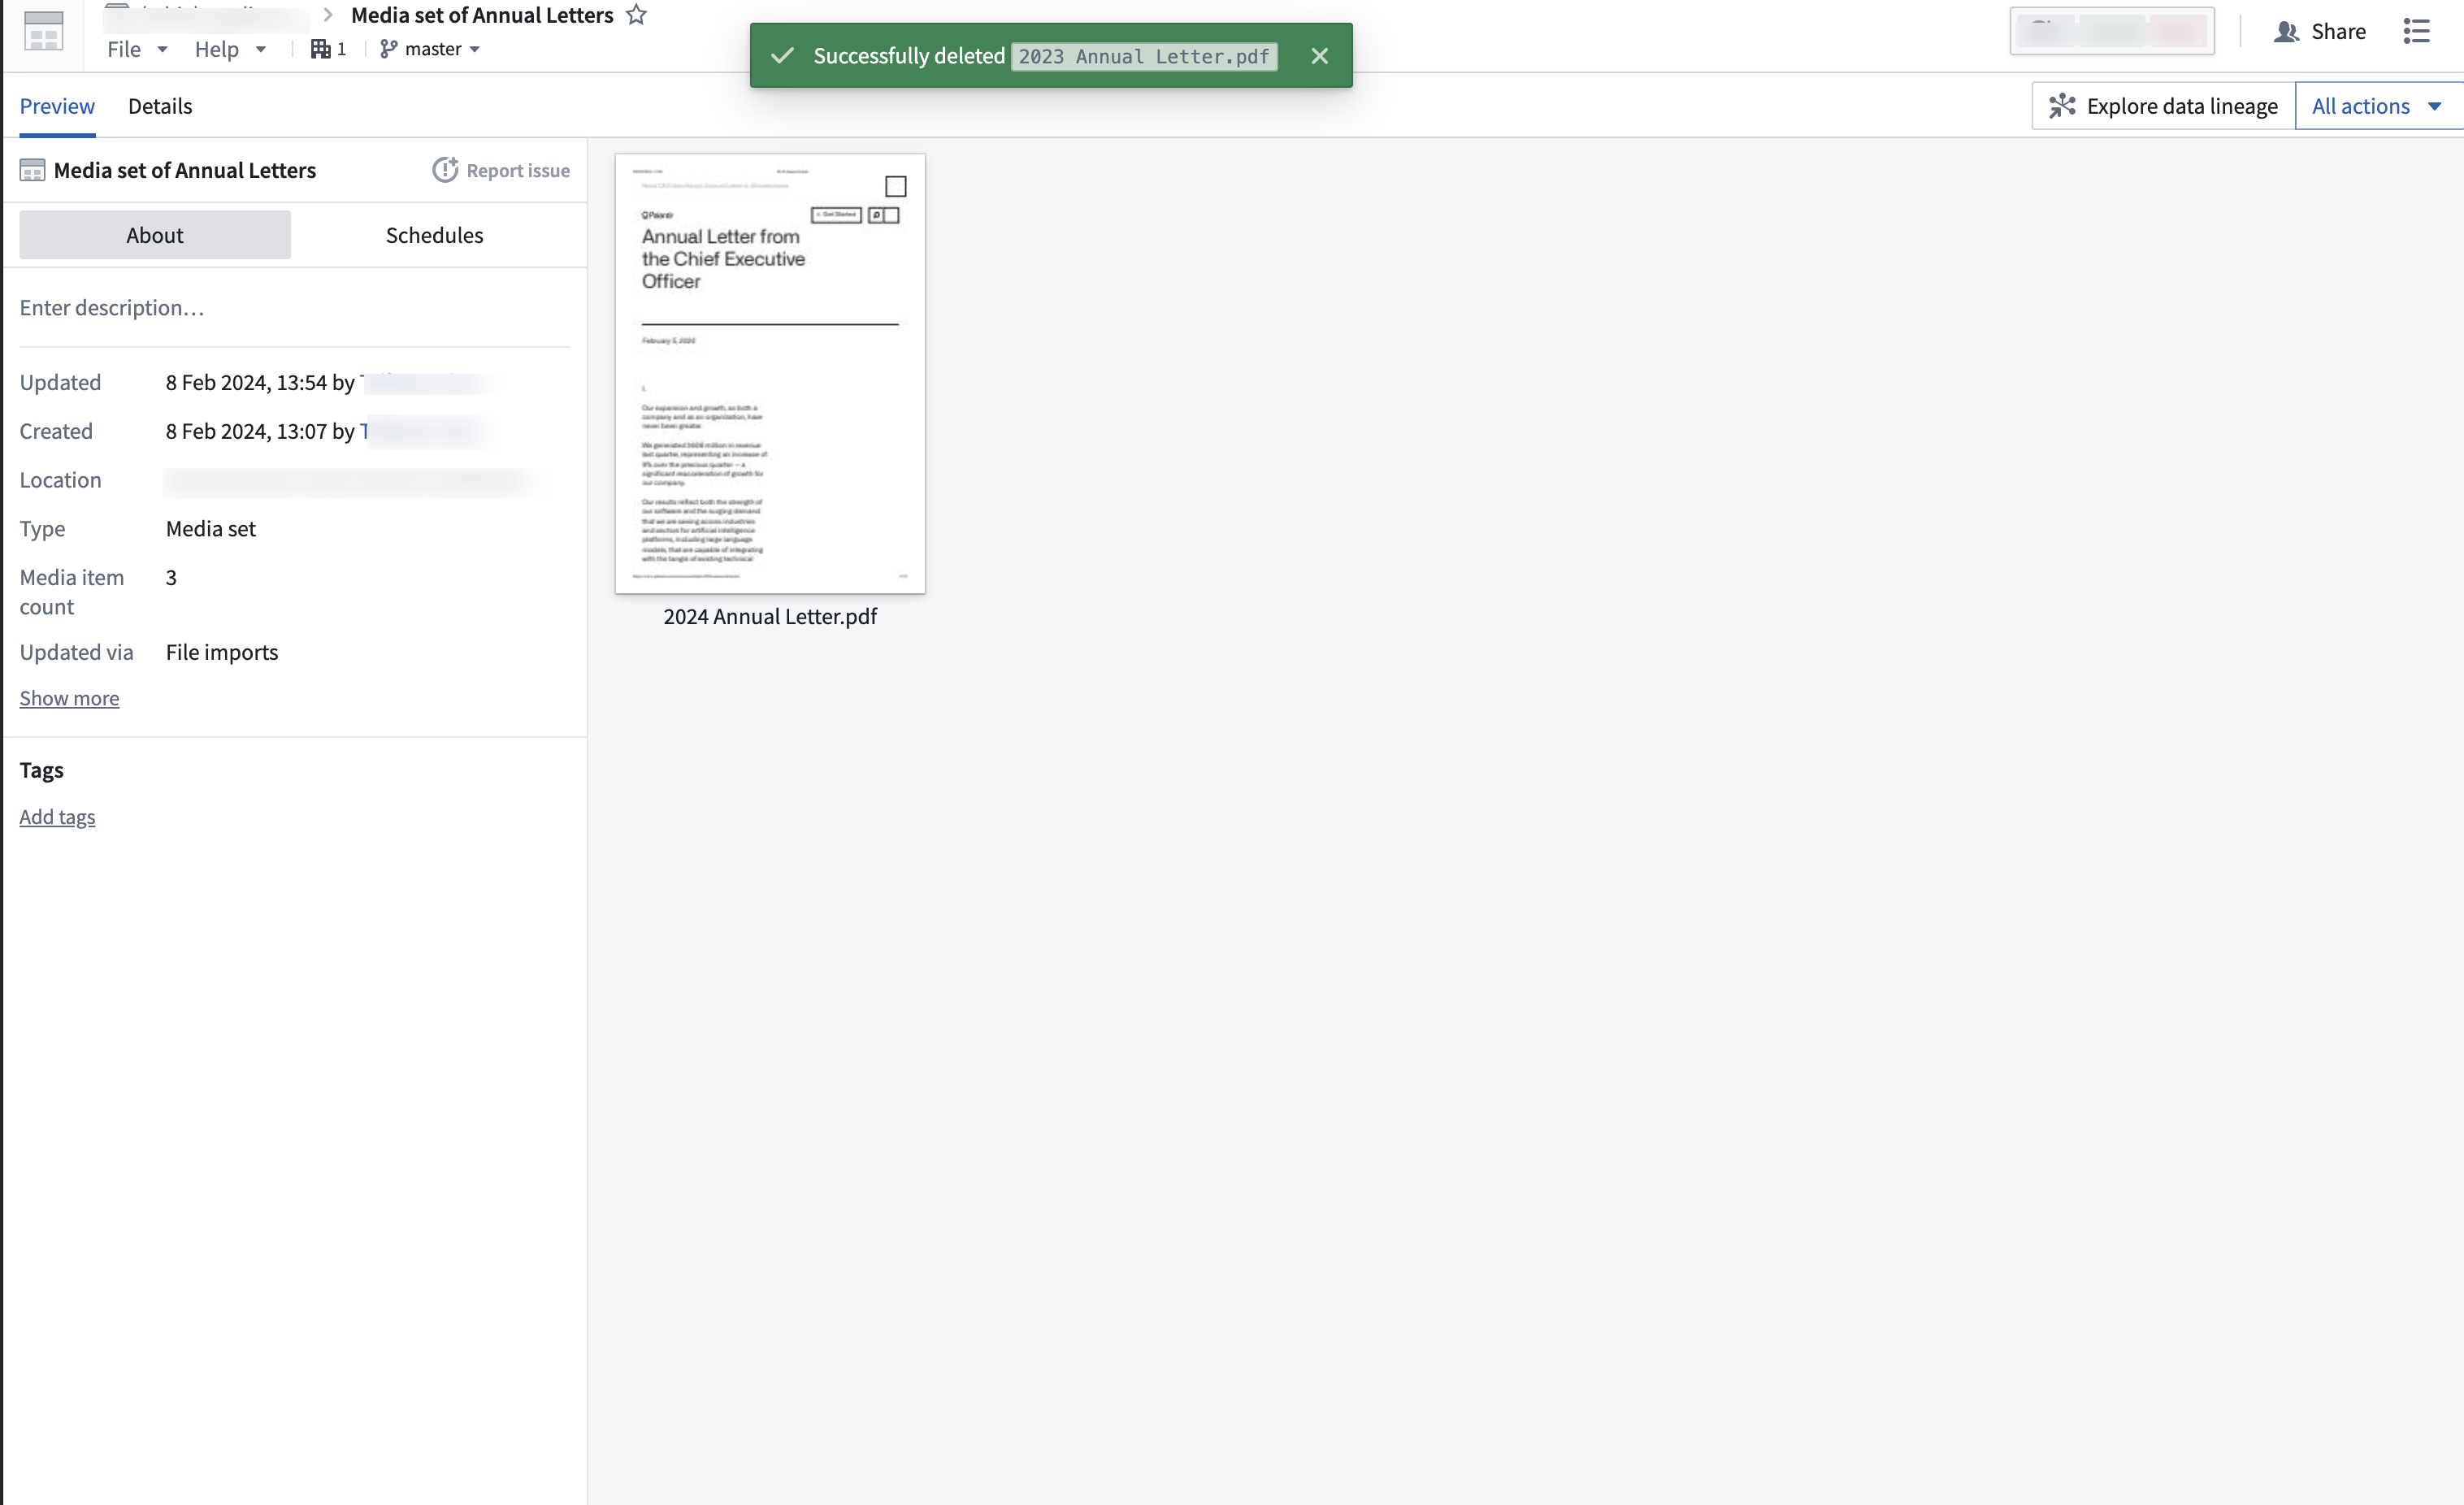The height and width of the screenshot is (1505, 2464).
Task: Click the Enter description field
Action: coord(113,307)
